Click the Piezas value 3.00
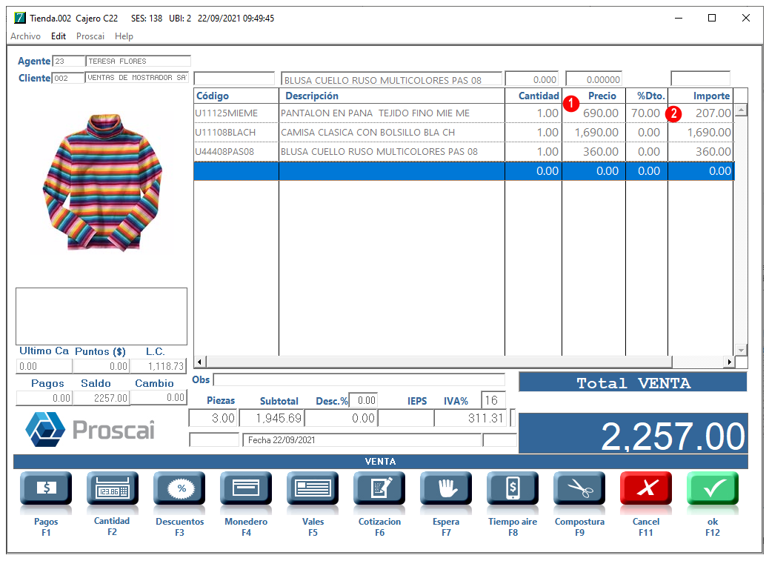Image resolution: width=769 pixels, height=561 pixels. 213,418
